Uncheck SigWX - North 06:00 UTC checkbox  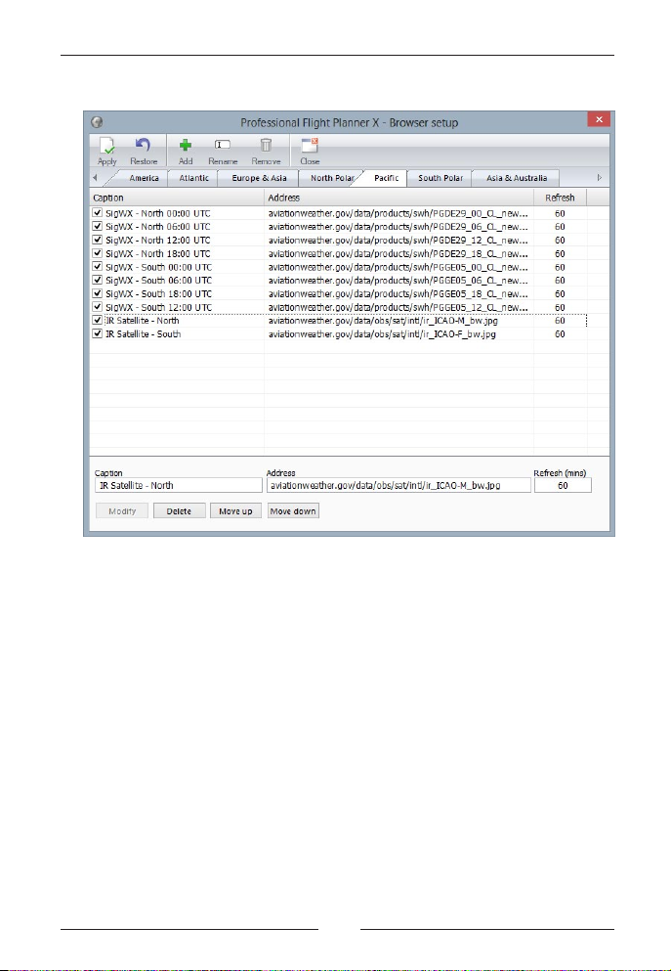point(97,227)
